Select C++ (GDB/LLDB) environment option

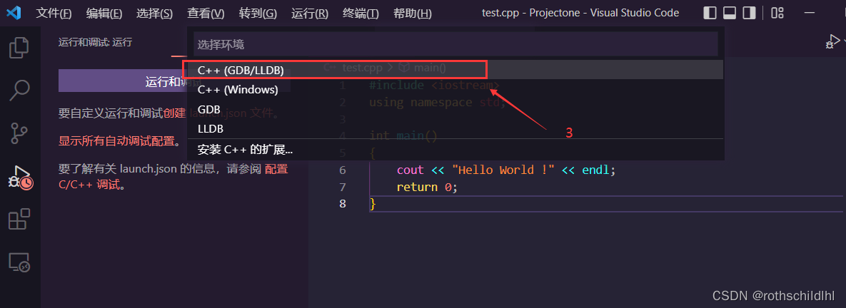point(455,70)
